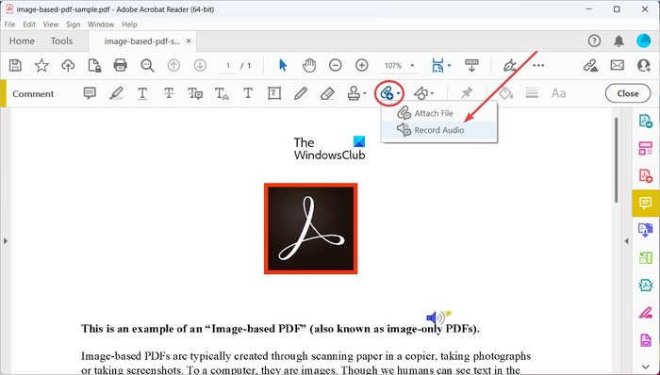The width and height of the screenshot is (660, 375).
Task: Open the File menu
Action: pos(9,24)
